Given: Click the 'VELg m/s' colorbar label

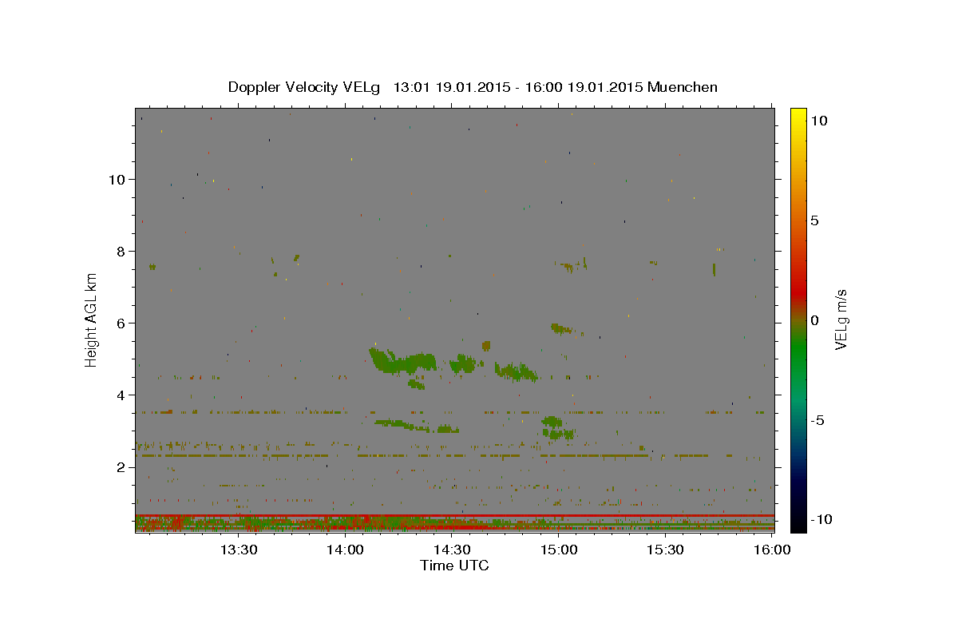Looking at the screenshot, I should tap(841, 320).
